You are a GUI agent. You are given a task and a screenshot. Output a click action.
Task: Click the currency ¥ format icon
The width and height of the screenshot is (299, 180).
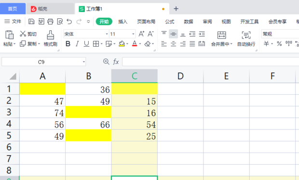pyautogui.click(x=266, y=44)
